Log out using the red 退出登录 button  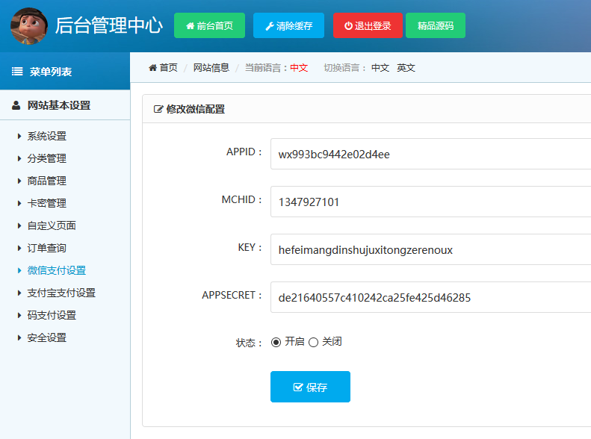click(368, 25)
